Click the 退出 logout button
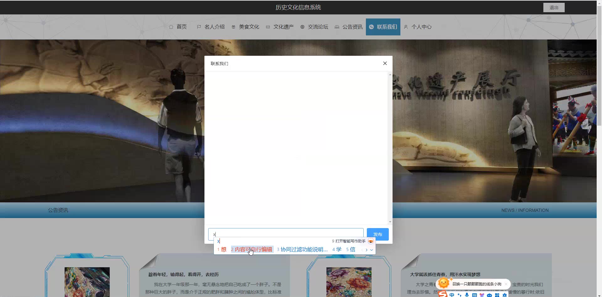This screenshot has height=297, width=602. (x=554, y=7)
